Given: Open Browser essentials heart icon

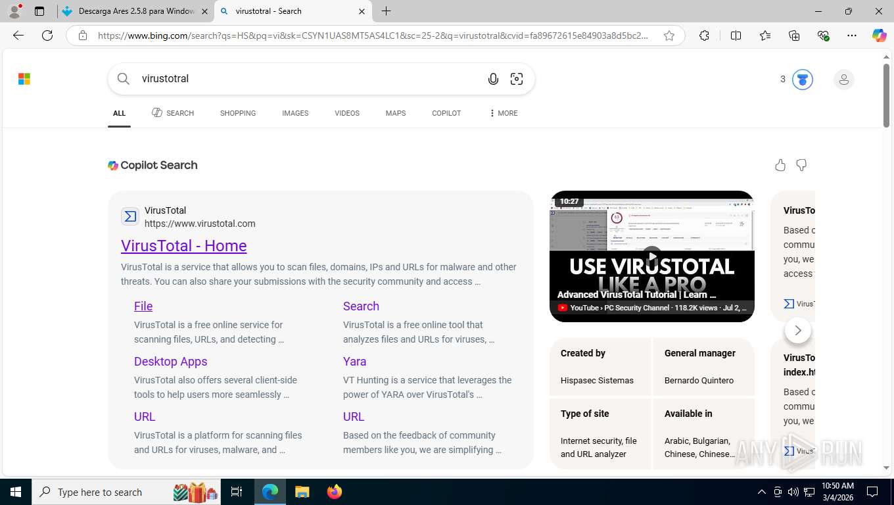Looking at the screenshot, I should 823,36.
